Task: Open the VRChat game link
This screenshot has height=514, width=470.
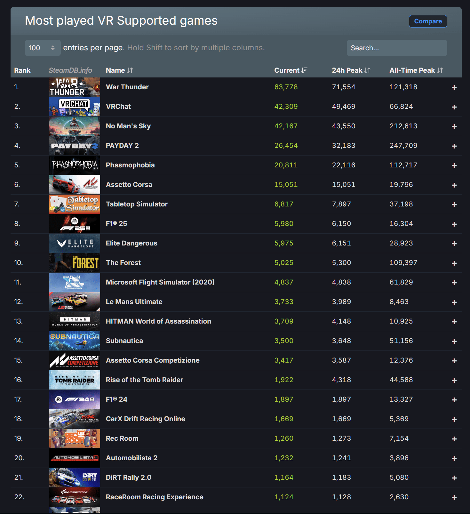Action: tap(118, 107)
